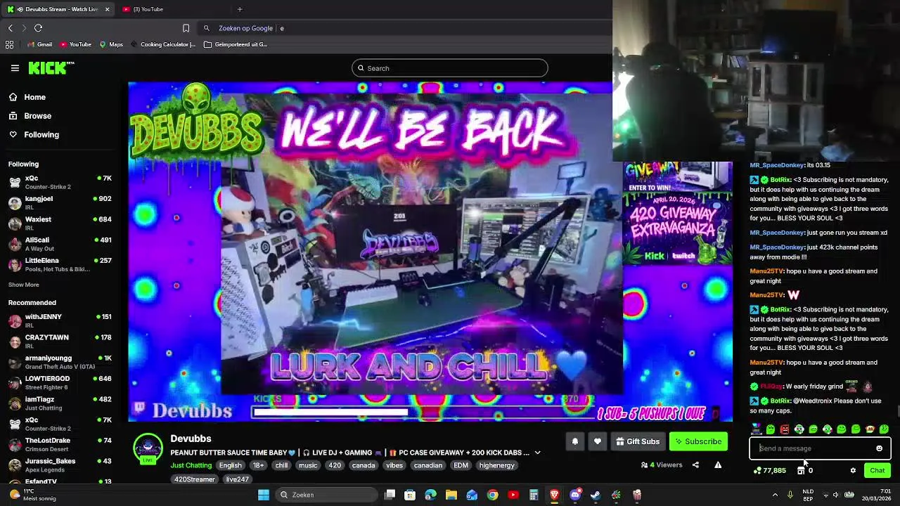Open chat settings gear icon
Screen dimensions: 900x506
click(x=853, y=470)
